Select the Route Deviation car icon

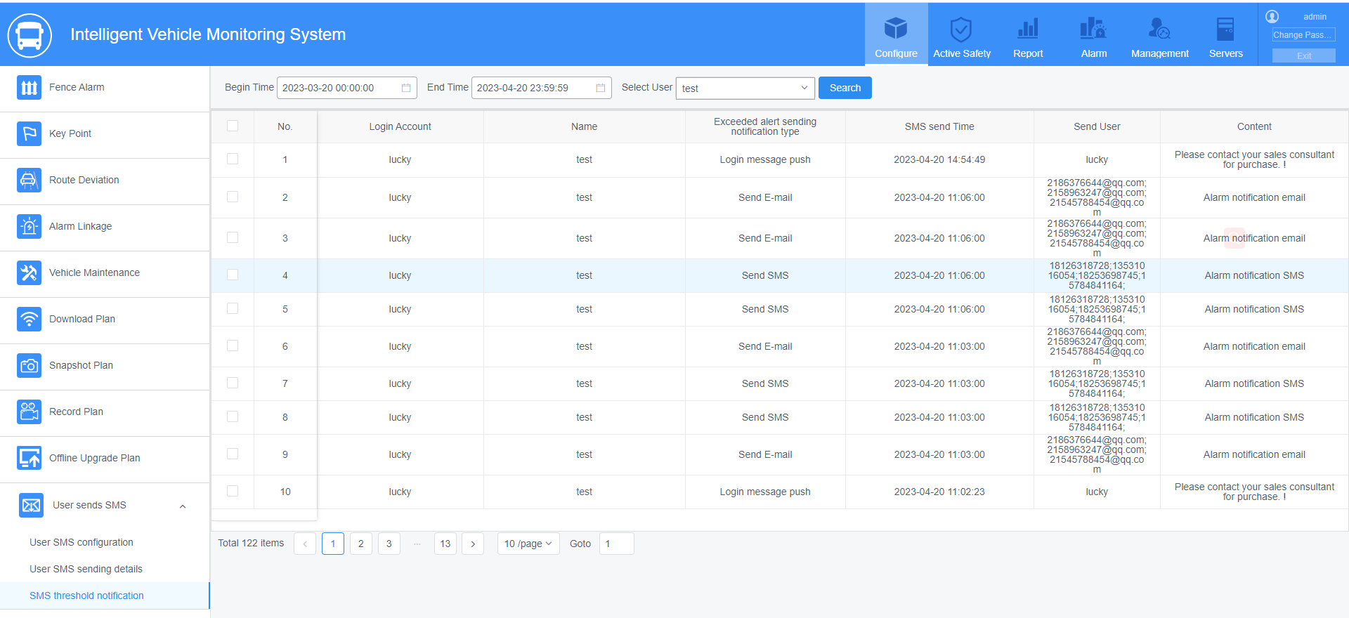[29, 180]
